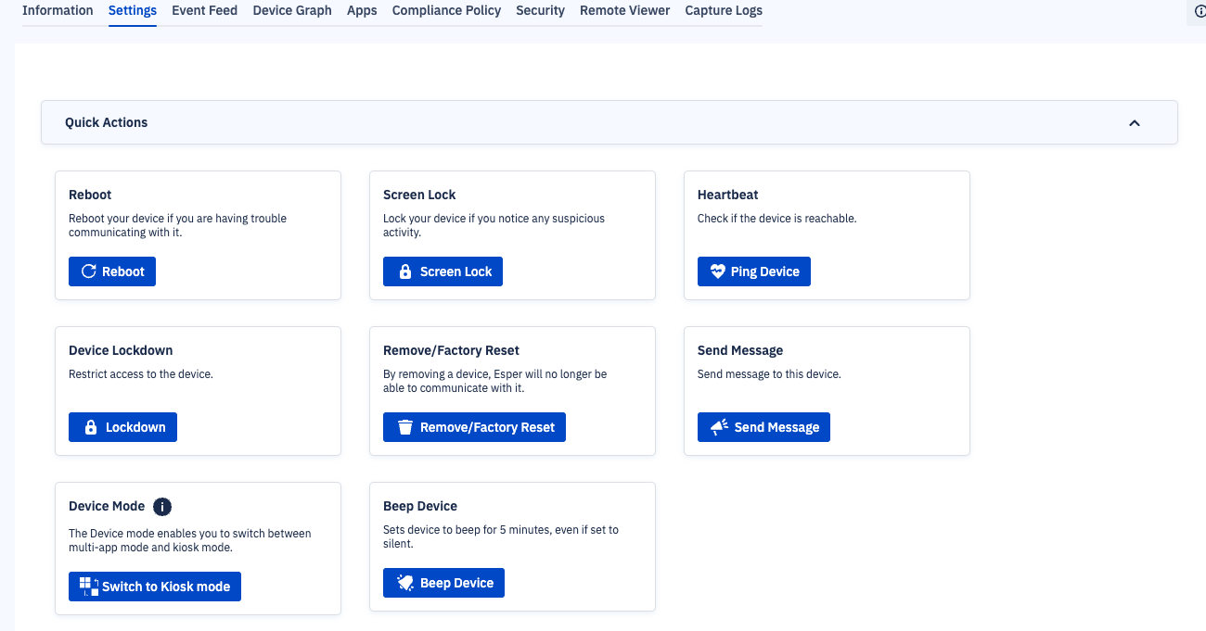Open the Device Mode info tooltip icon
Screen dimensions: 1206x631
(162, 507)
